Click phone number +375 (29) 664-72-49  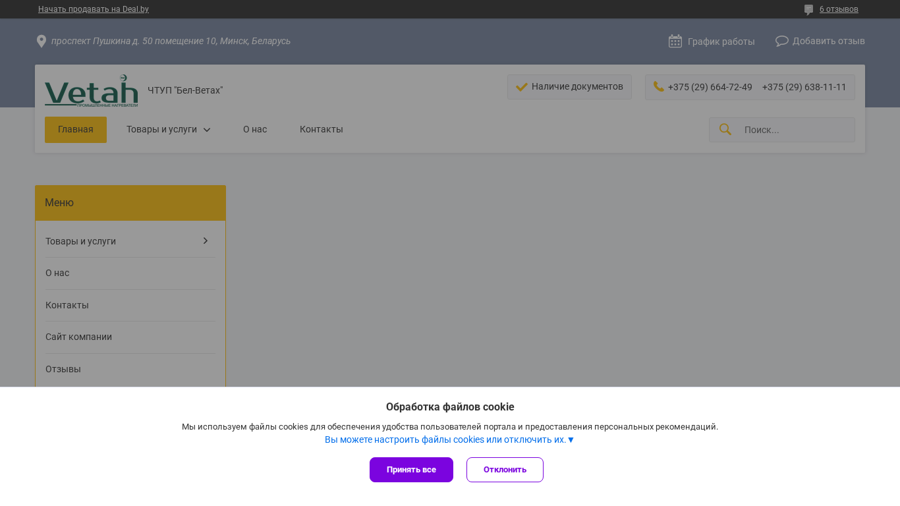tap(710, 87)
